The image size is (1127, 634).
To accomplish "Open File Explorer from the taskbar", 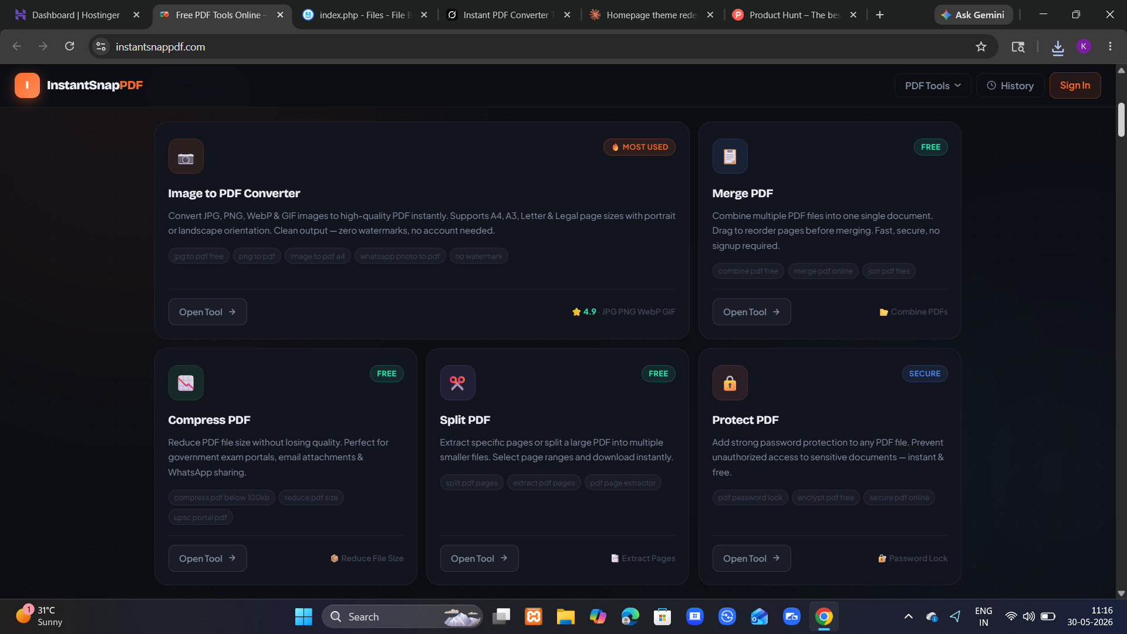I will 566,616.
